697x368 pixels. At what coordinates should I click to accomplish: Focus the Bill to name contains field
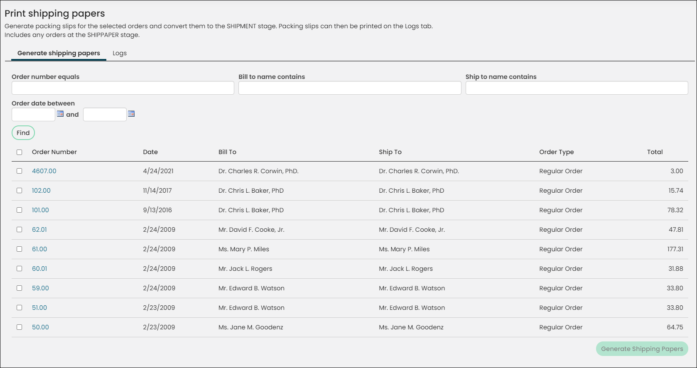pos(350,88)
